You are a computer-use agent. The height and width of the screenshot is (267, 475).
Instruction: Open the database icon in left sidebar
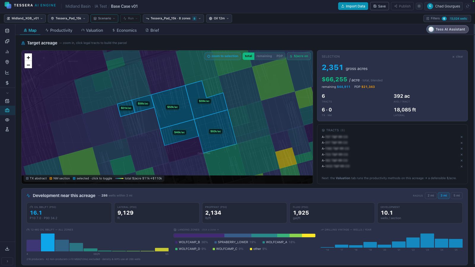(x=7, y=31)
